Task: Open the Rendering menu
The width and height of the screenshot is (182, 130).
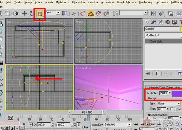Action: pos(145,2)
